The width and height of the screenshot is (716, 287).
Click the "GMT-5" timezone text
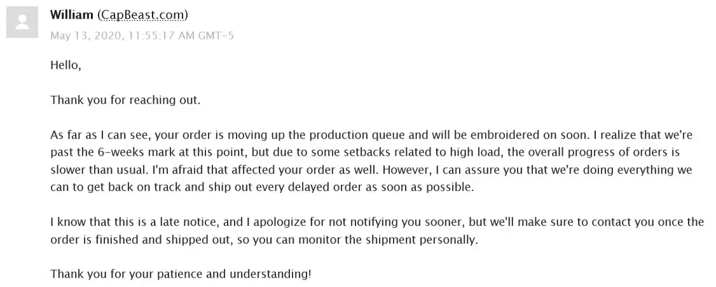pos(216,35)
